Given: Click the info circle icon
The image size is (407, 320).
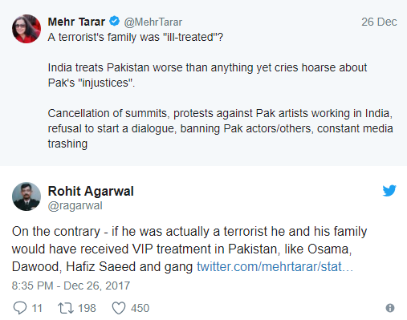Looking at the screenshot, I should tap(390, 308).
